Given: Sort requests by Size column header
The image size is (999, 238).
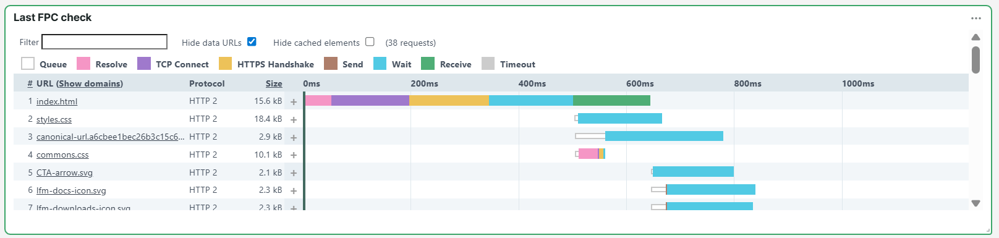Looking at the screenshot, I should 274,83.
